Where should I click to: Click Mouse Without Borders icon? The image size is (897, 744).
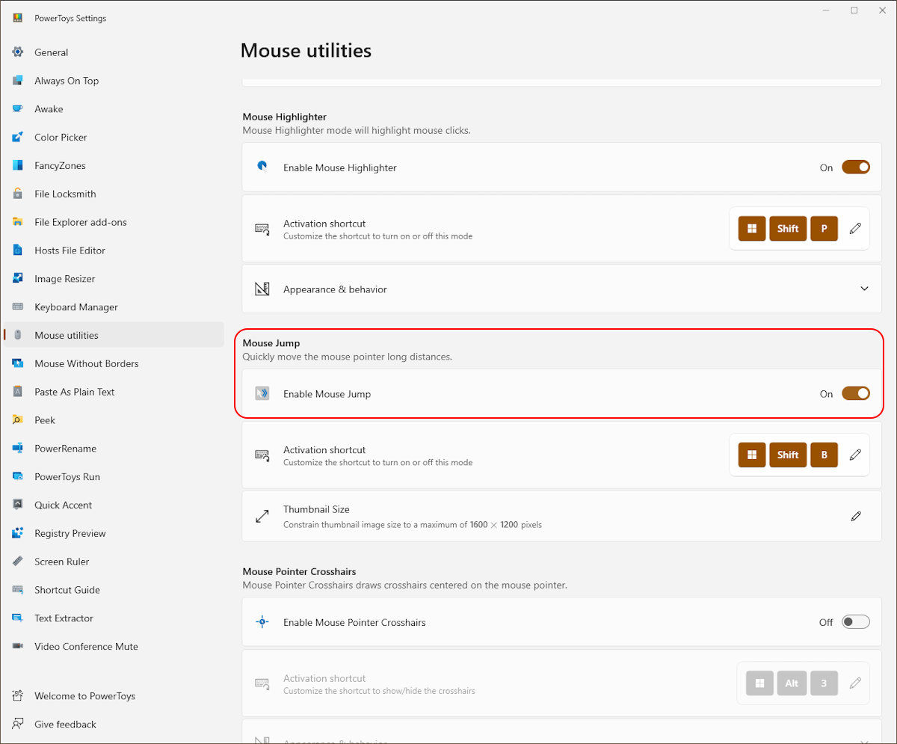pyautogui.click(x=18, y=363)
